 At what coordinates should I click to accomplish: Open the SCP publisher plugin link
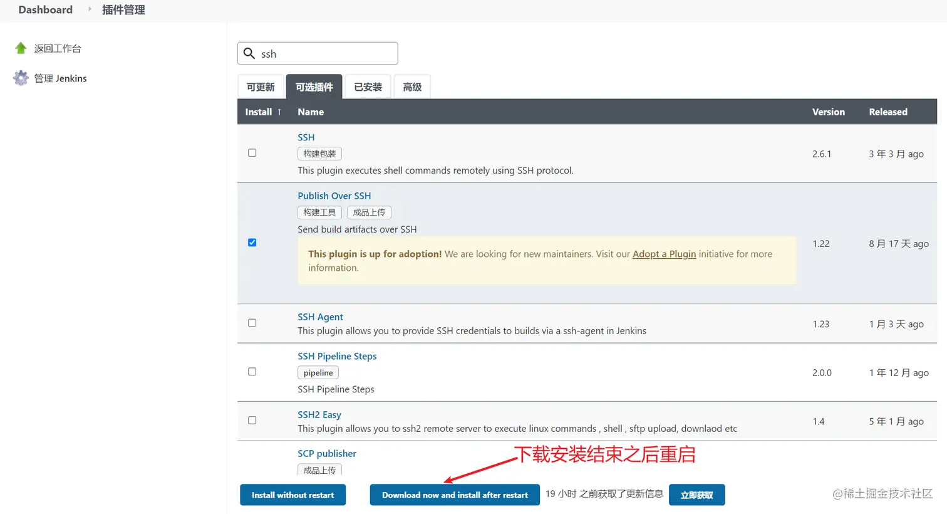pyautogui.click(x=327, y=453)
